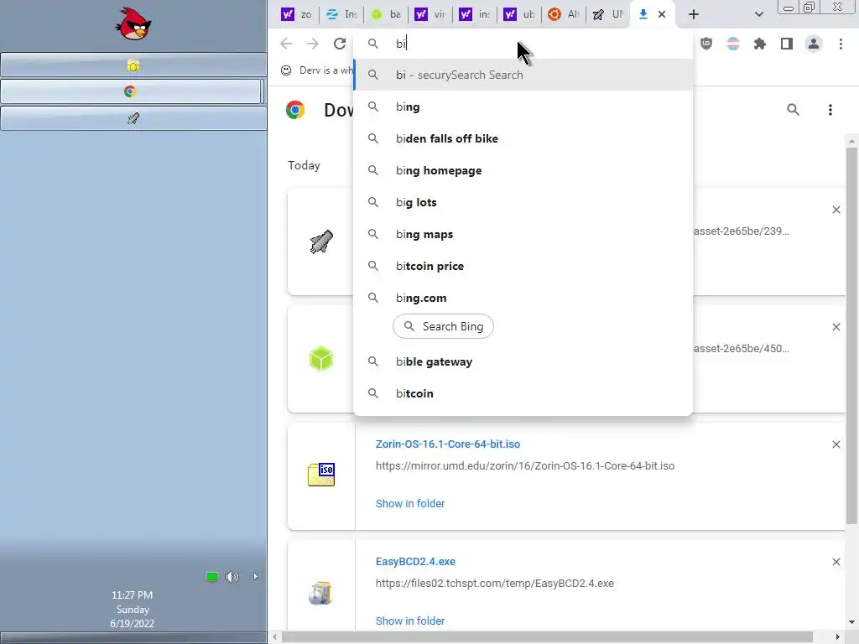The image size is (859, 644).
Task: Switch to the 'Ins' tab
Action: pyautogui.click(x=341, y=14)
